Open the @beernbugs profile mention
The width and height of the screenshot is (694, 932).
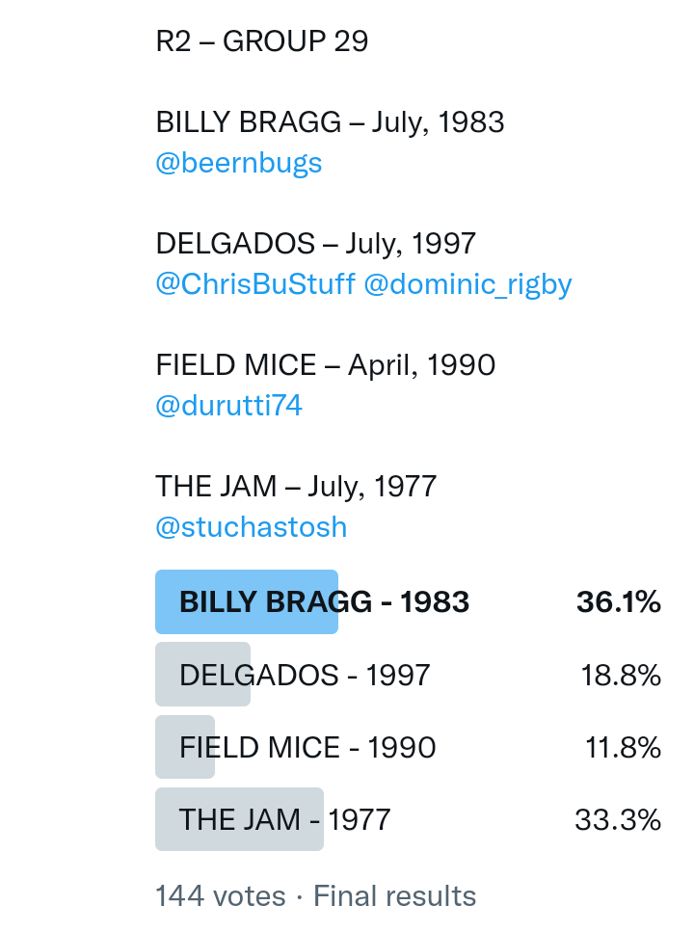[239, 163]
